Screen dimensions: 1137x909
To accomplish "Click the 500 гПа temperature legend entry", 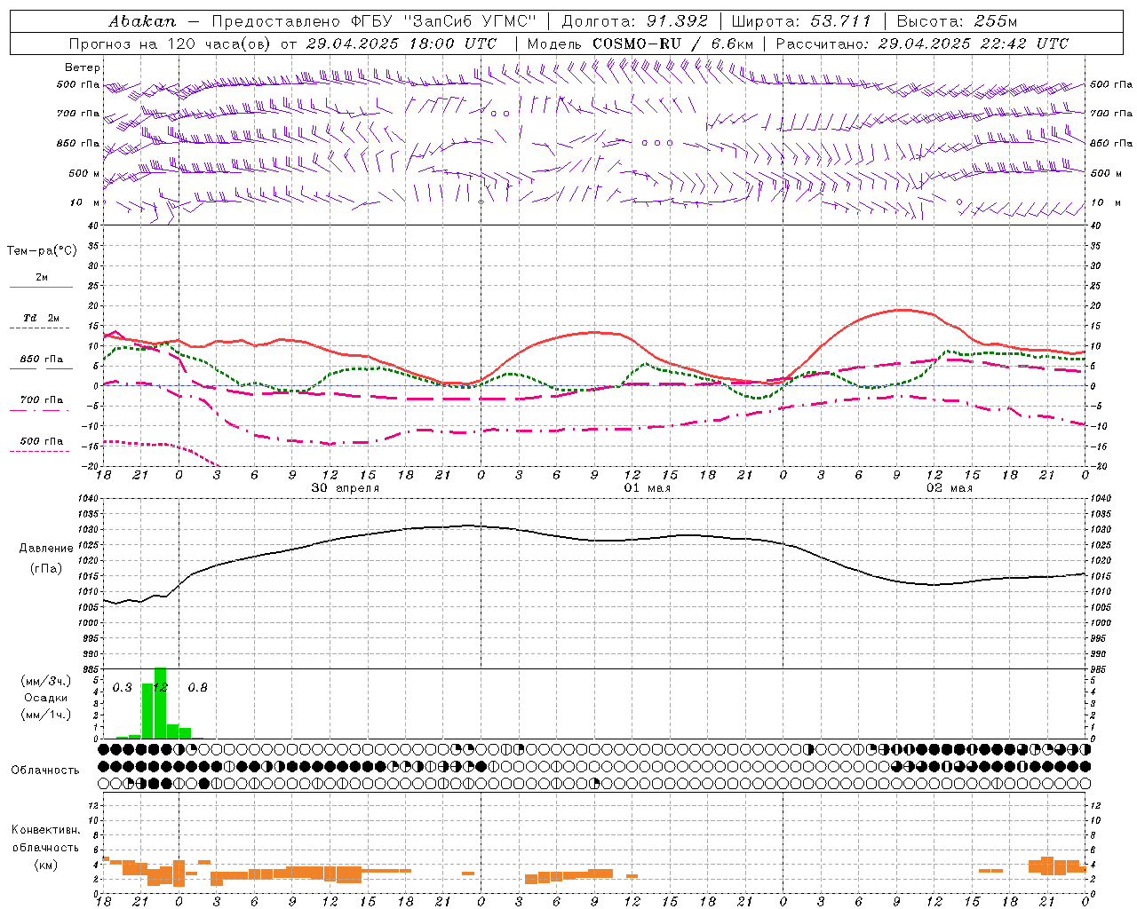I will click(x=41, y=441).
